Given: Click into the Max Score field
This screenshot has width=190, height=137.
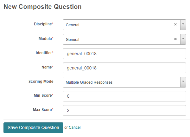Looking at the screenshot, I should pos(124,110).
